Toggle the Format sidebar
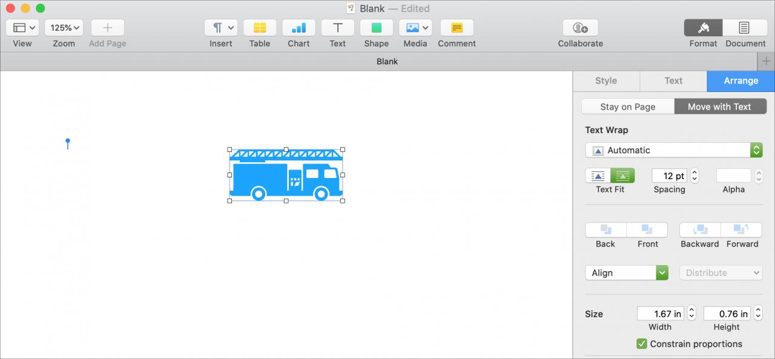775x359 pixels. click(x=703, y=28)
